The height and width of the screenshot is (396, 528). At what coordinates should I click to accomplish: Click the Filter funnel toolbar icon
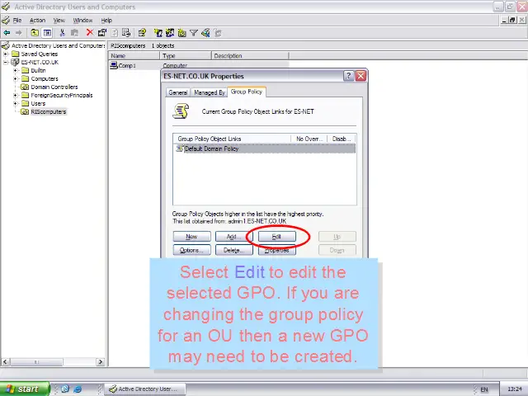(x=194, y=33)
